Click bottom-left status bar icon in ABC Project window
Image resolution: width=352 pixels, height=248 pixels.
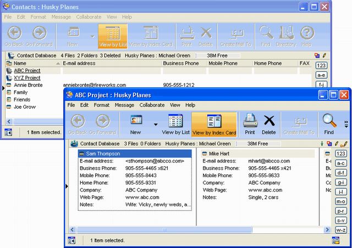[x=71, y=240]
